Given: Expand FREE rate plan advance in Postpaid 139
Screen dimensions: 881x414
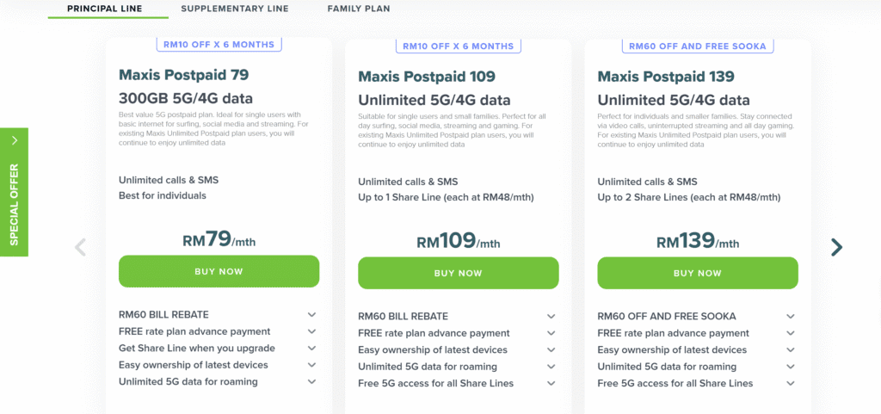Looking at the screenshot, I should tap(790, 333).
